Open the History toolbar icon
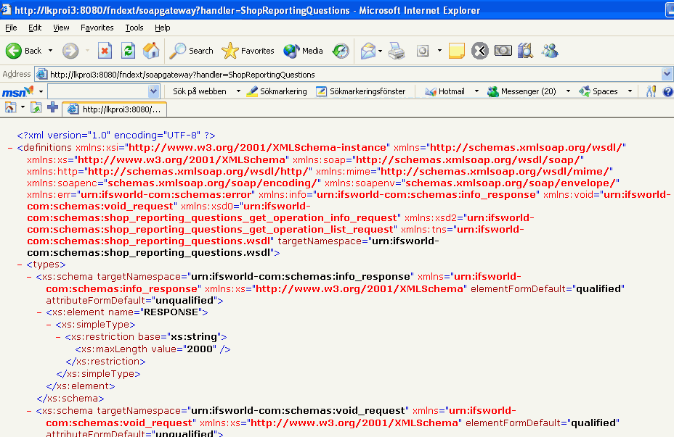 [x=341, y=51]
